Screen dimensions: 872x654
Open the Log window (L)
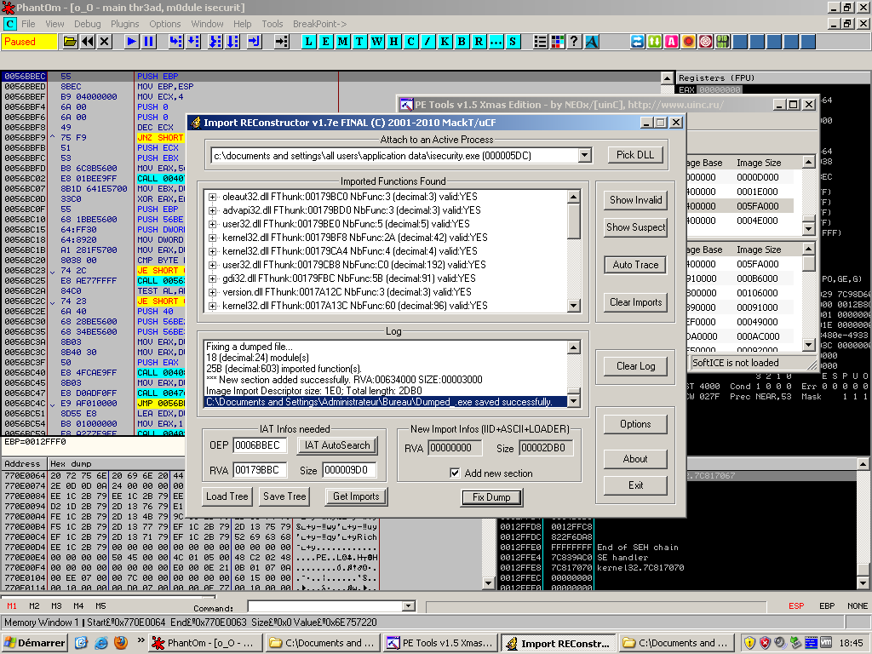tap(308, 42)
